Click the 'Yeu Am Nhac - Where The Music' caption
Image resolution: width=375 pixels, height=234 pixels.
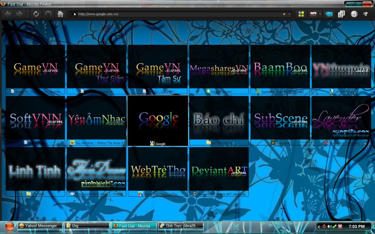(x=99, y=143)
